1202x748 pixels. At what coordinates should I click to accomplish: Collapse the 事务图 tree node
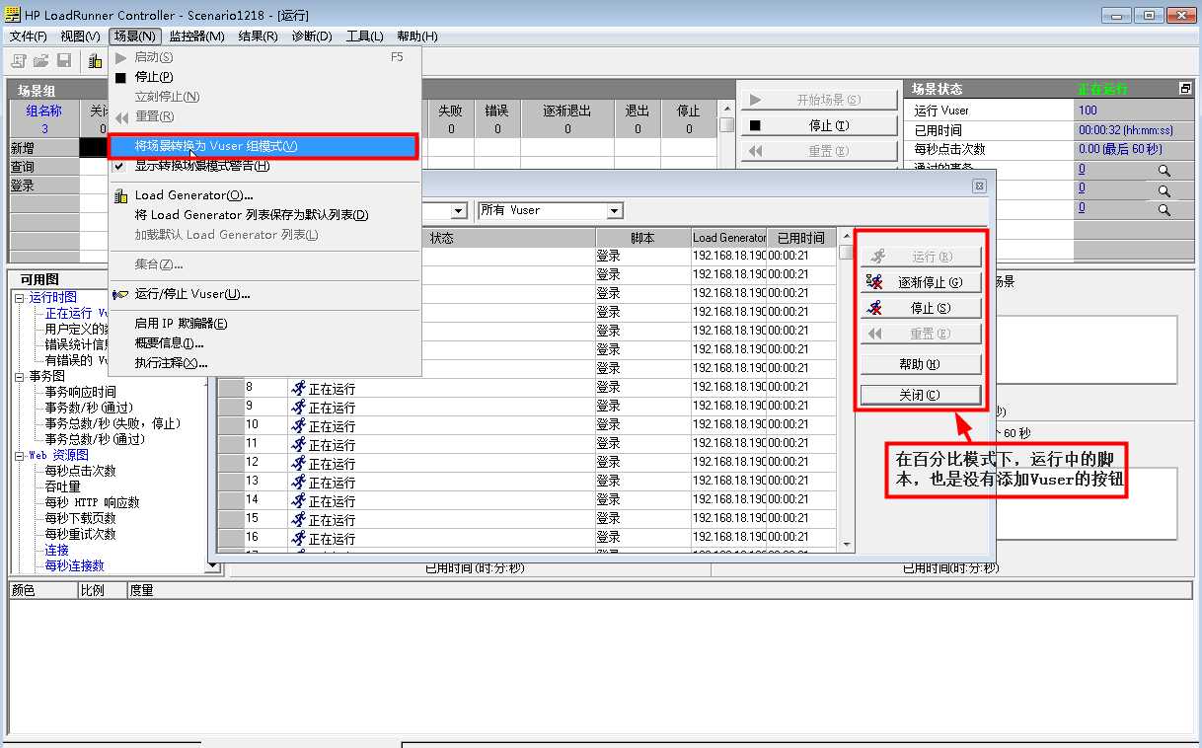click(x=19, y=376)
